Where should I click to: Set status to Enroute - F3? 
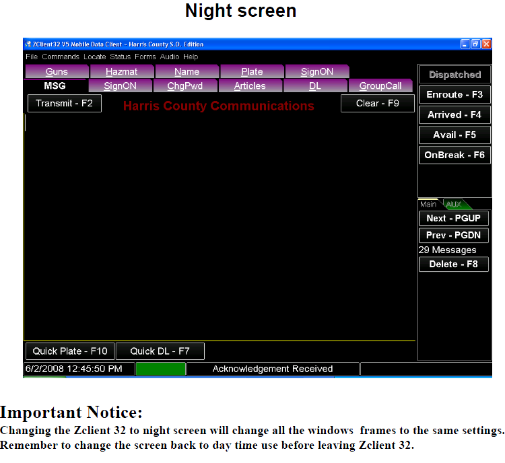click(454, 95)
